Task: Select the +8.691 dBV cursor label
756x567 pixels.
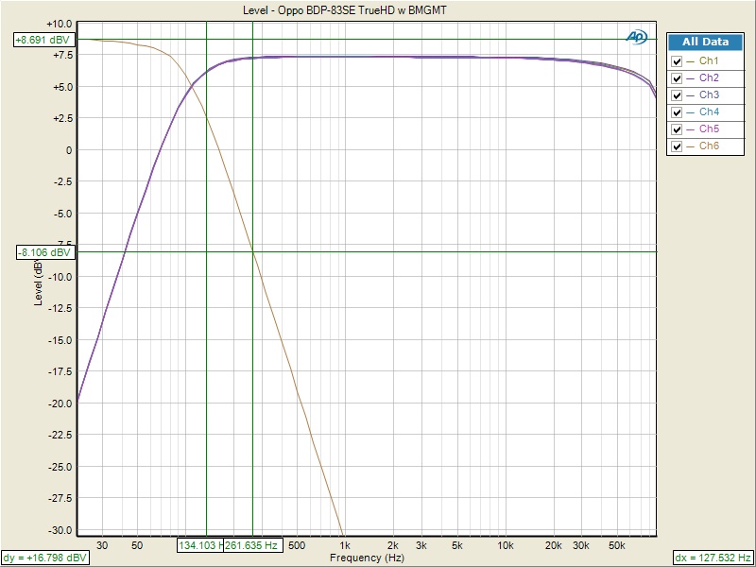Action: [x=43, y=40]
